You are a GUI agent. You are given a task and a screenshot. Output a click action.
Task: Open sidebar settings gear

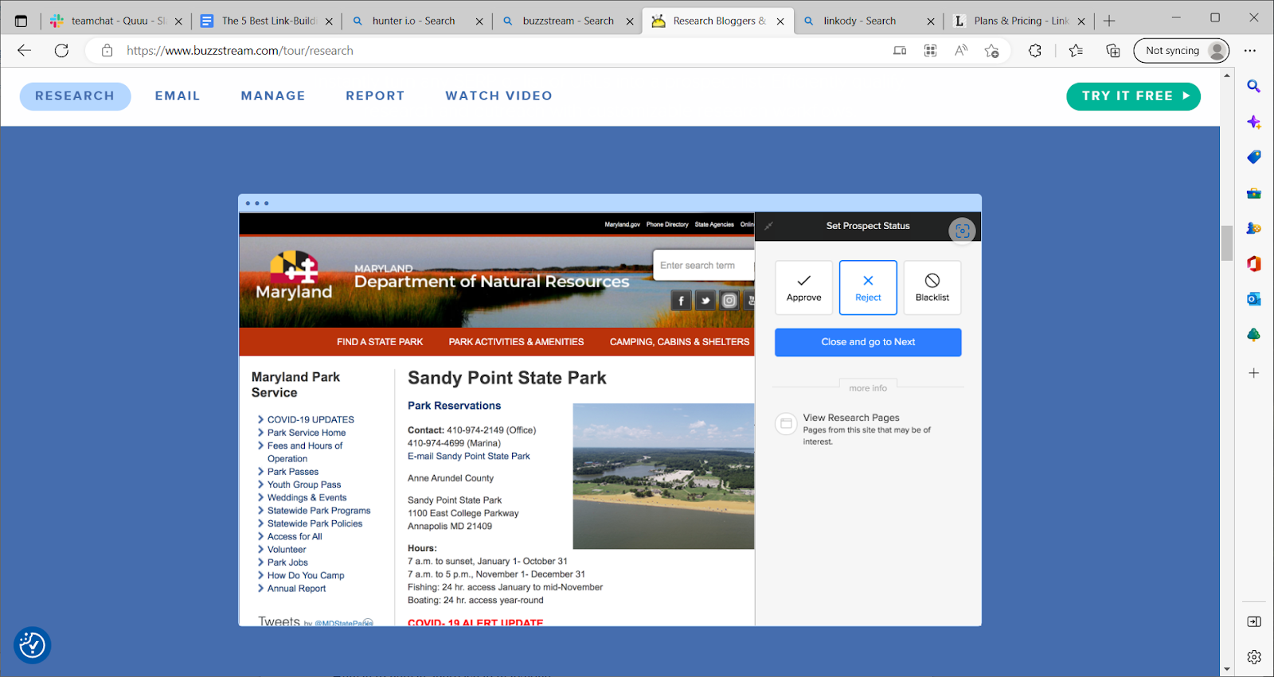(x=1253, y=657)
